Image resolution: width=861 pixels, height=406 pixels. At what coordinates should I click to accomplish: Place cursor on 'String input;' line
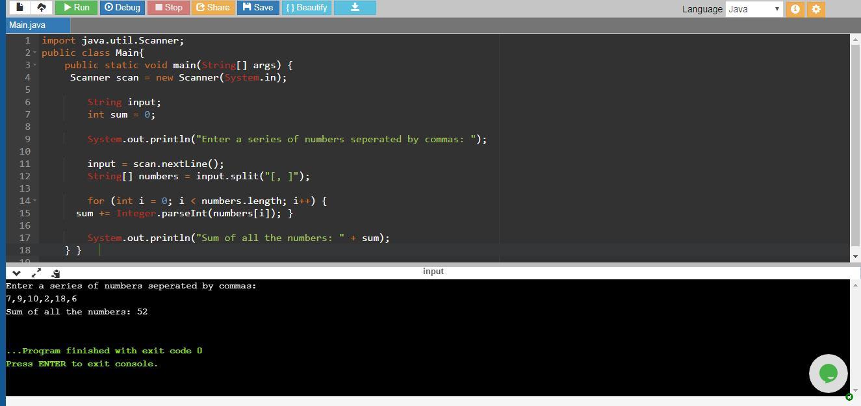[124, 102]
